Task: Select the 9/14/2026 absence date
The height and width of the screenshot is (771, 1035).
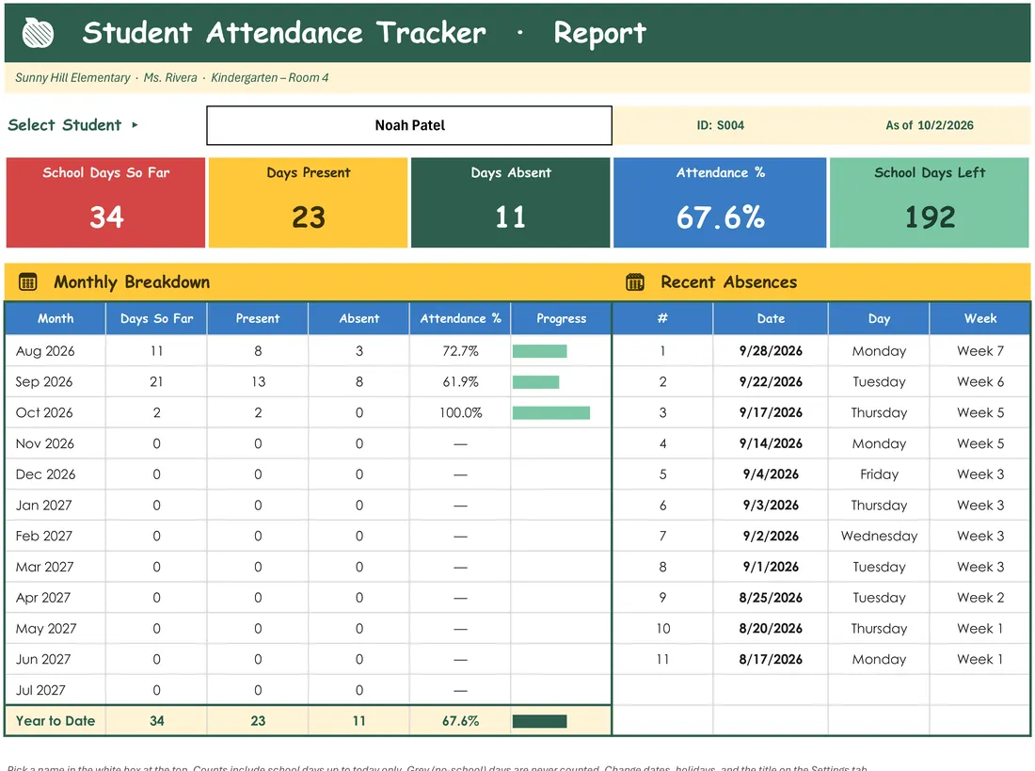Action: tap(771, 443)
